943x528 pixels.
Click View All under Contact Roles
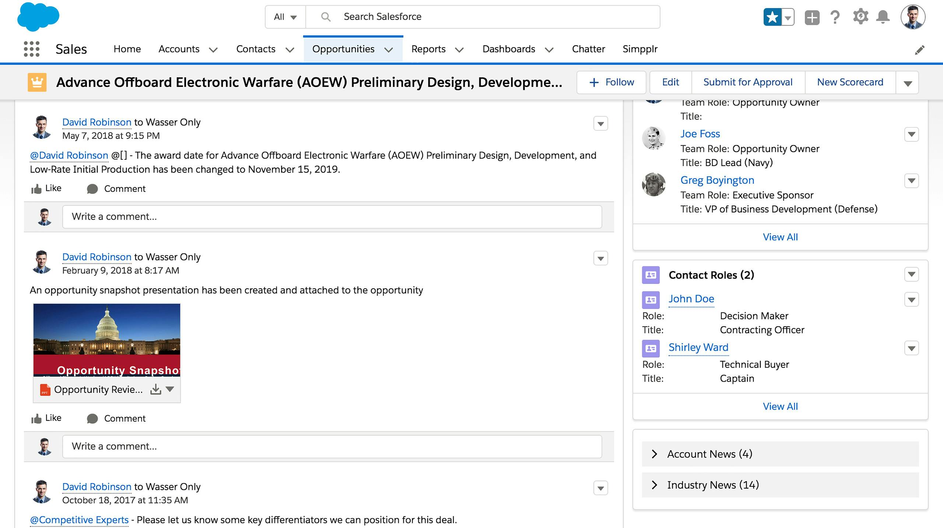pos(780,406)
